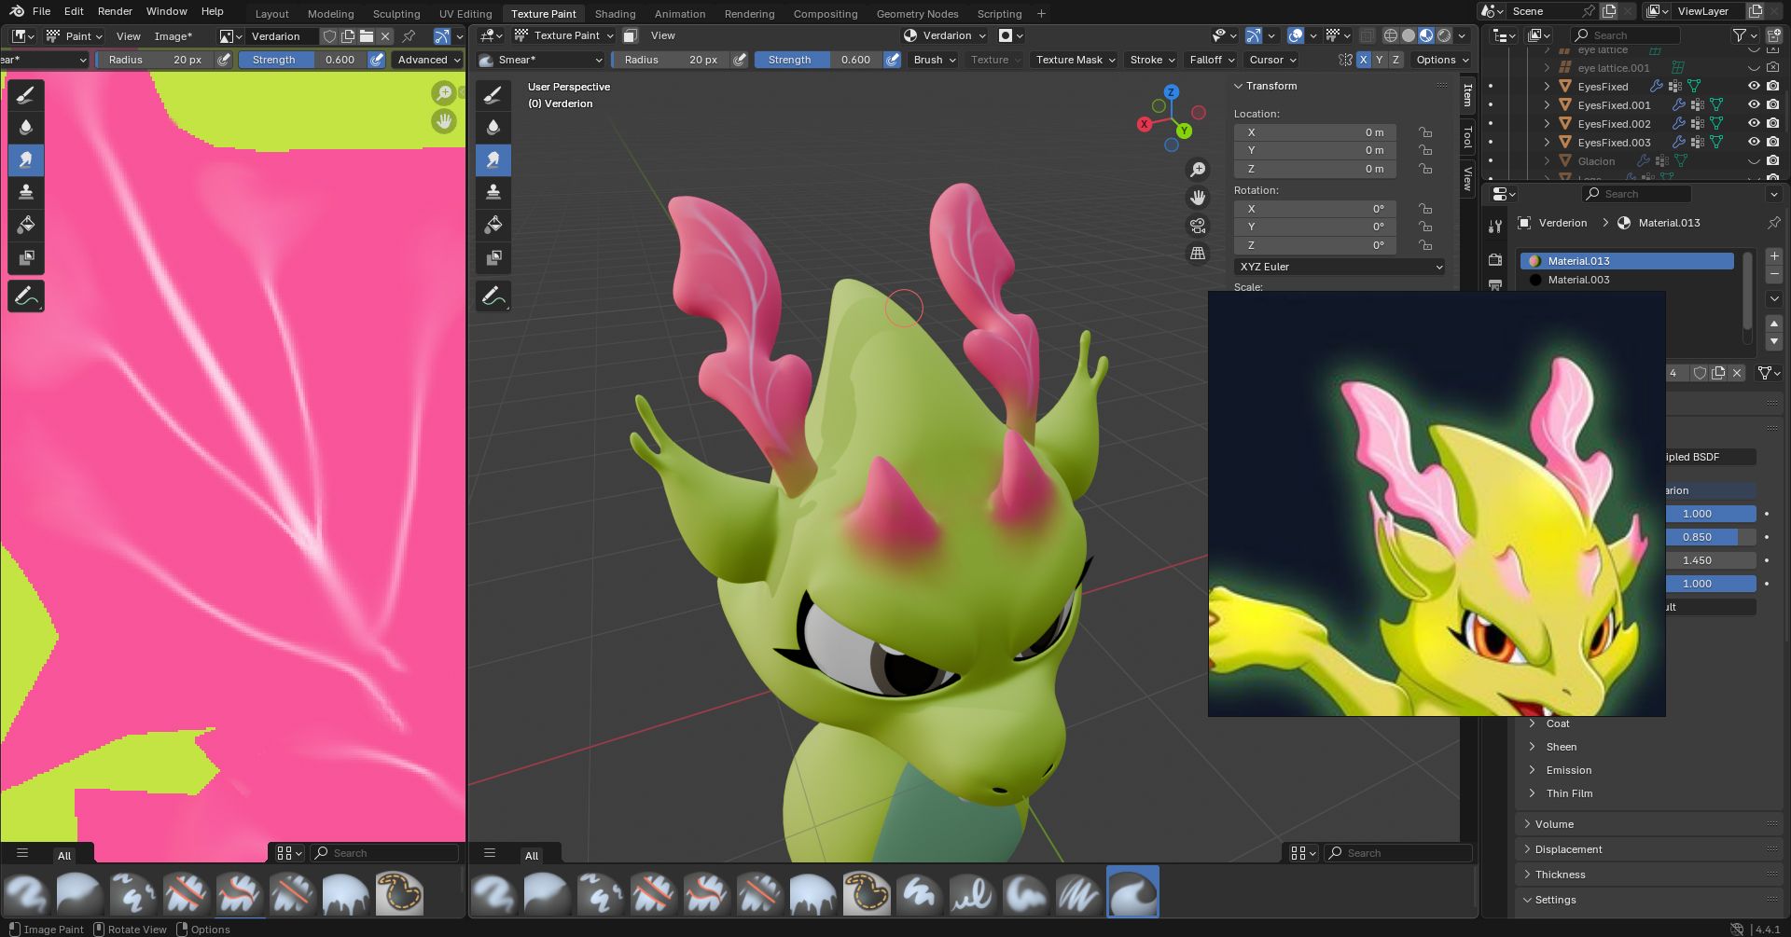This screenshot has height=937, width=1791.
Task: Open the viewport View menu
Action: (662, 35)
